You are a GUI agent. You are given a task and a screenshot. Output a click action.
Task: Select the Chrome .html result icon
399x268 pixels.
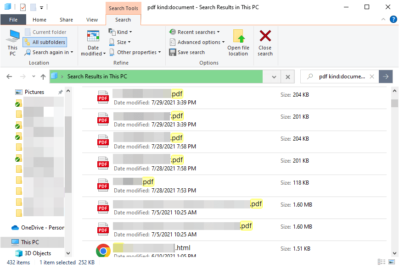click(x=103, y=251)
